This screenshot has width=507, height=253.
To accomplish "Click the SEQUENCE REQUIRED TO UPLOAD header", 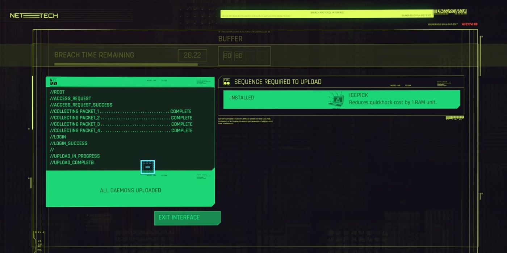I will (278, 82).
